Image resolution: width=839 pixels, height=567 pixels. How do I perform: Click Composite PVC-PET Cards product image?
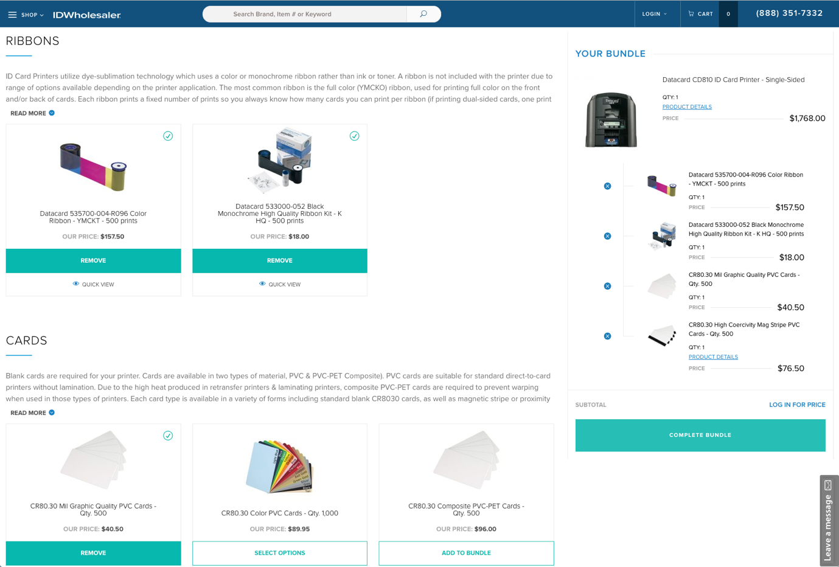466,460
